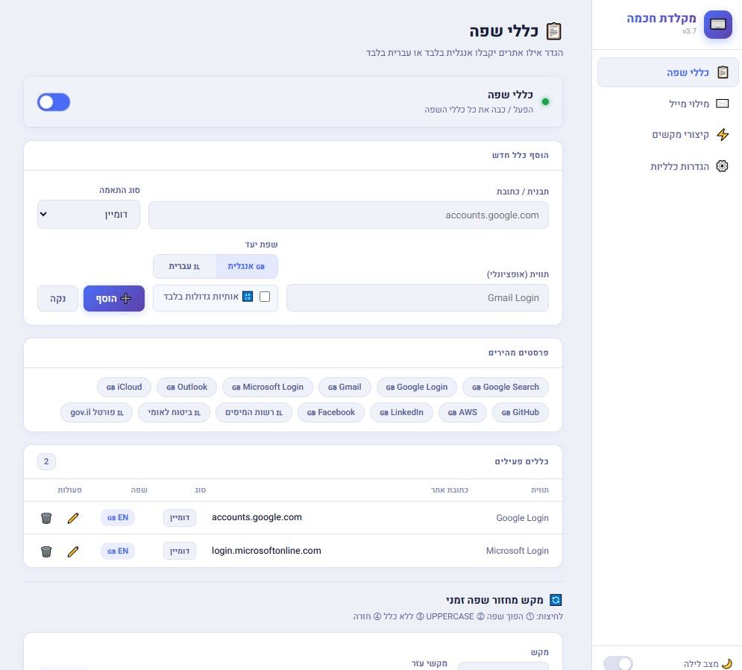The height and width of the screenshot is (670, 742).
Task: Select Hebrew as target language
Action: [x=184, y=266]
